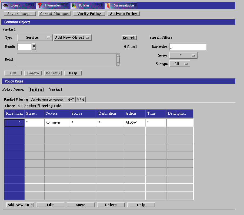Click the Rule Index column header
244x215 pixels.
[x=14, y=113]
